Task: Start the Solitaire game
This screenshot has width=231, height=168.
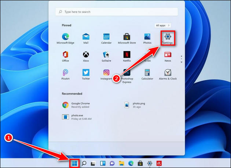Action: pos(106,57)
